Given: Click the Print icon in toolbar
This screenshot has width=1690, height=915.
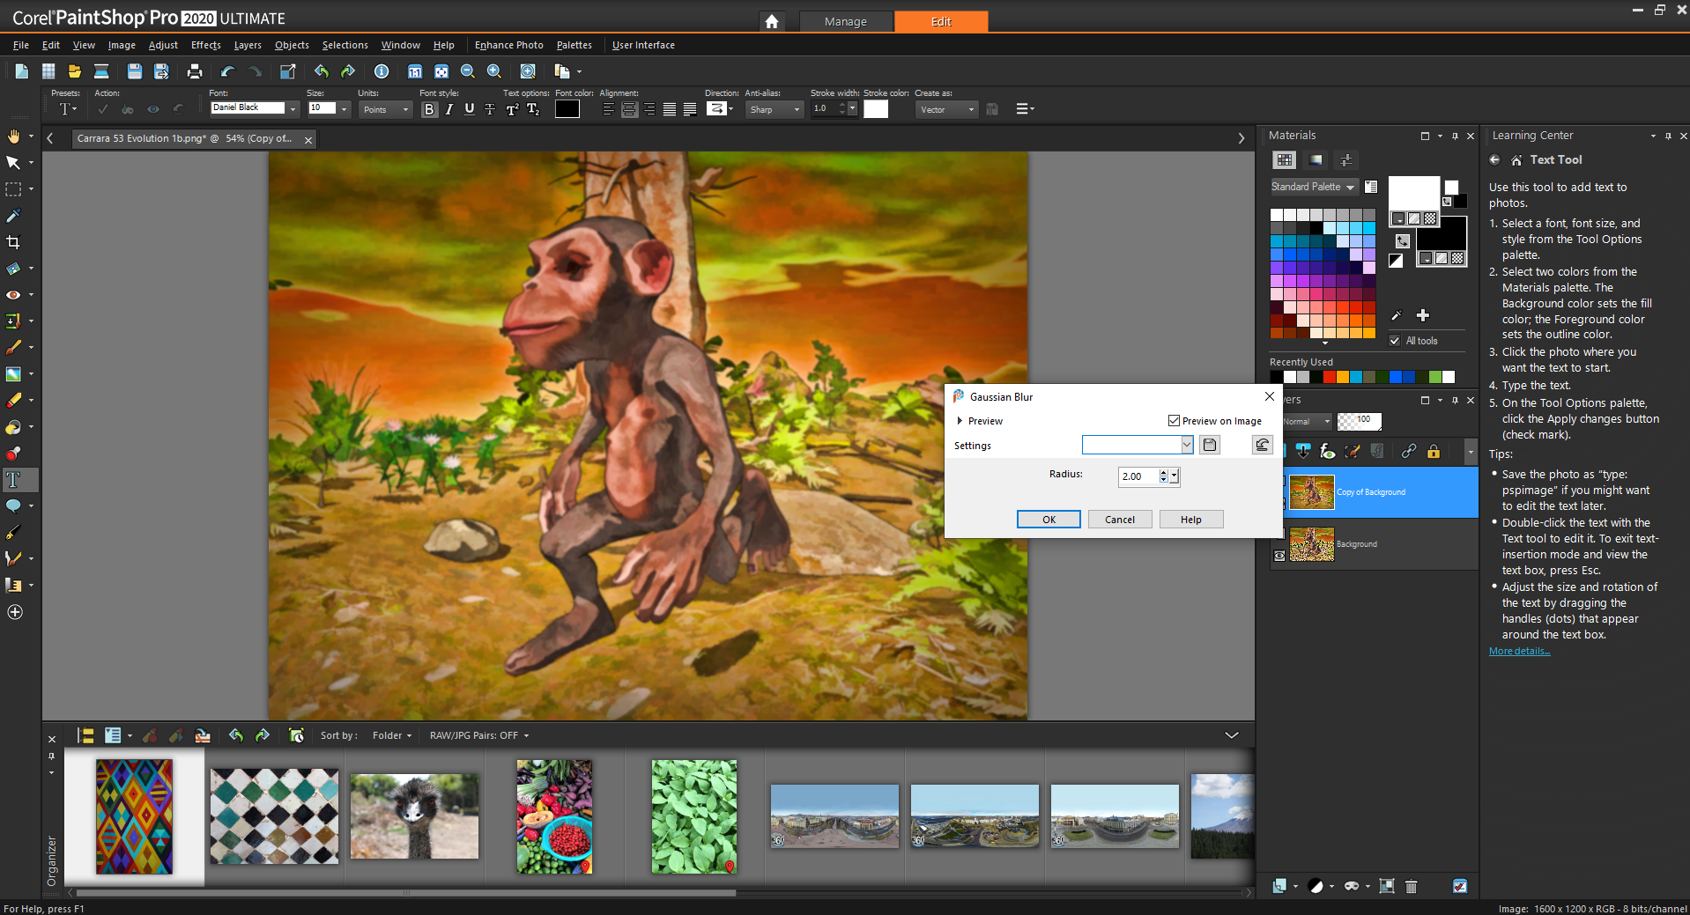Looking at the screenshot, I should [195, 71].
